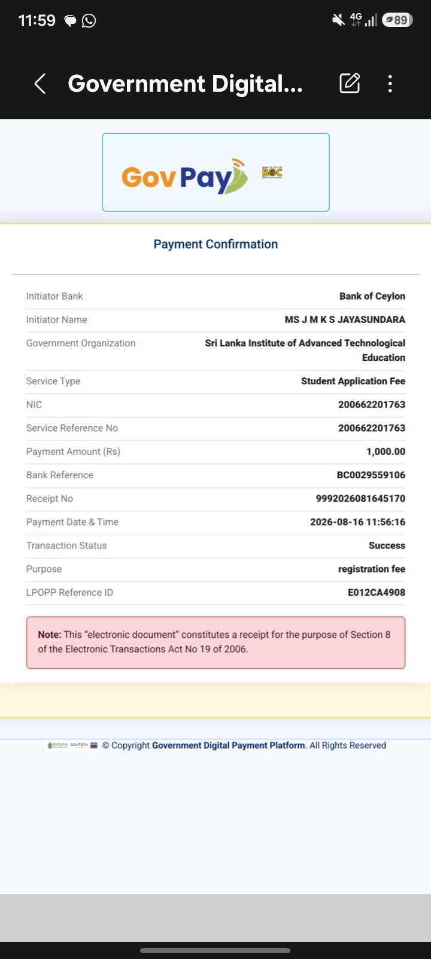Tap the Government Digital title text
This screenshot has height=959, width=431.
pos(185,84)
